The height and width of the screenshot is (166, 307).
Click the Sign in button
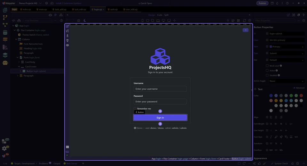pos(160,118)
